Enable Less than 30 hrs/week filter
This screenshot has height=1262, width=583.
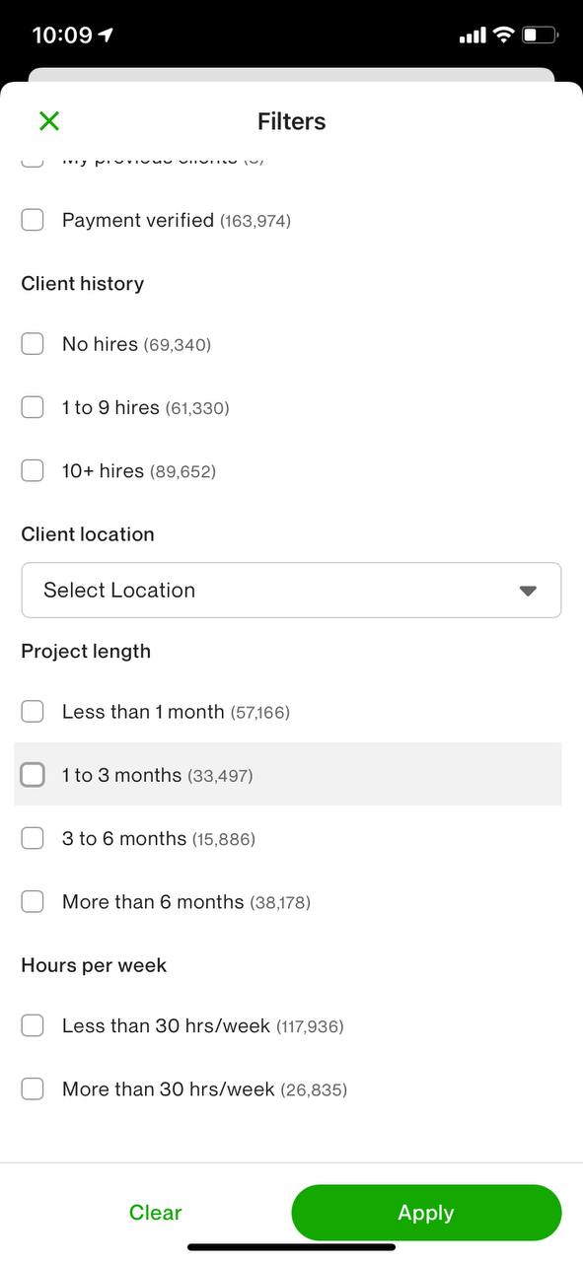33,1025
